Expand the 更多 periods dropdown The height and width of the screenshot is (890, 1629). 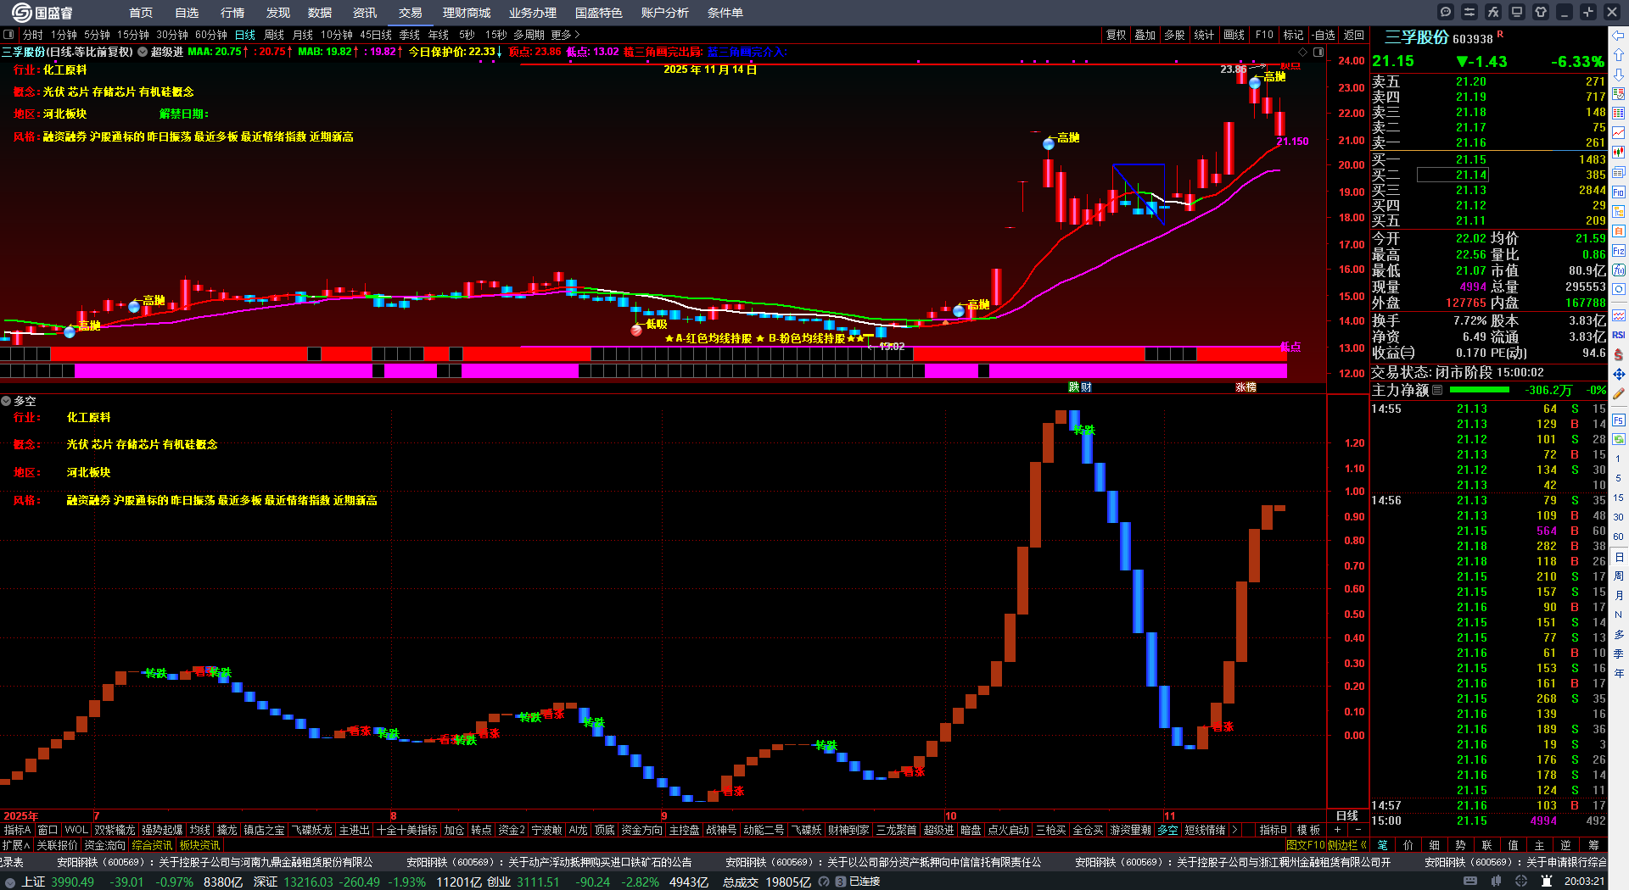coord(565,35)
